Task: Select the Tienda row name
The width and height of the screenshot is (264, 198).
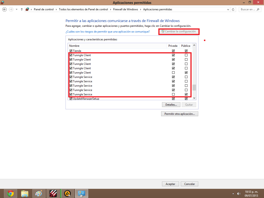Action: 77,51
